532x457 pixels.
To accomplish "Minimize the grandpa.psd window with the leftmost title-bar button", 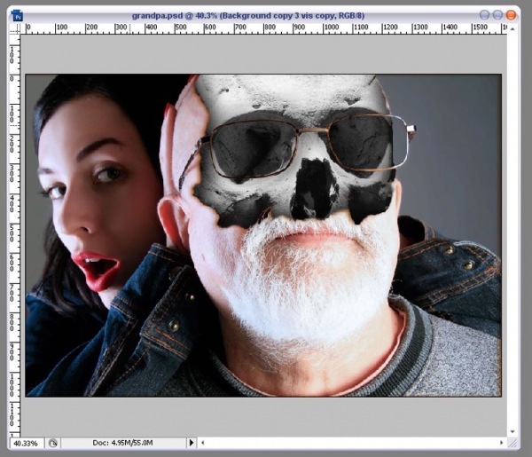I will point(484,15).
